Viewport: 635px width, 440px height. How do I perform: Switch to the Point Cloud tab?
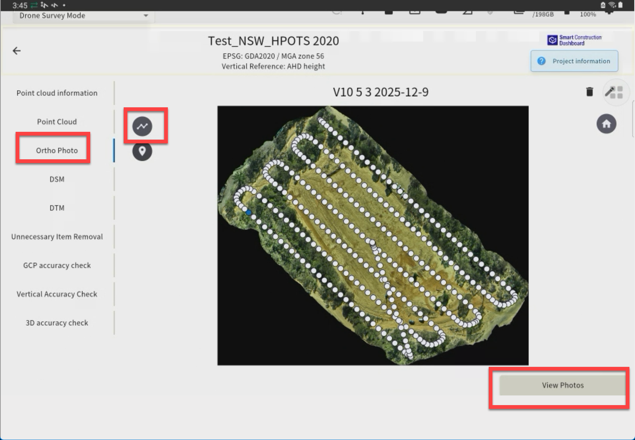(57, 122)
